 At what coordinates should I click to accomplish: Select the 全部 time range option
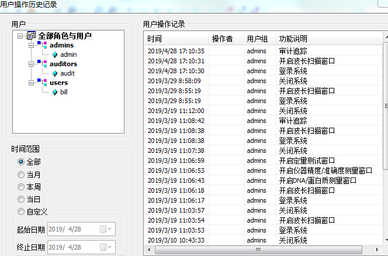click(x=22, y=161)
